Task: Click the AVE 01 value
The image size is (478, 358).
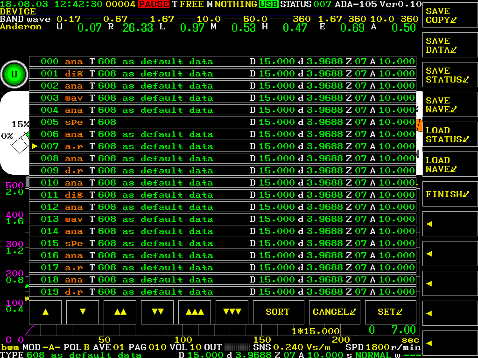Action: coord(109,347)
